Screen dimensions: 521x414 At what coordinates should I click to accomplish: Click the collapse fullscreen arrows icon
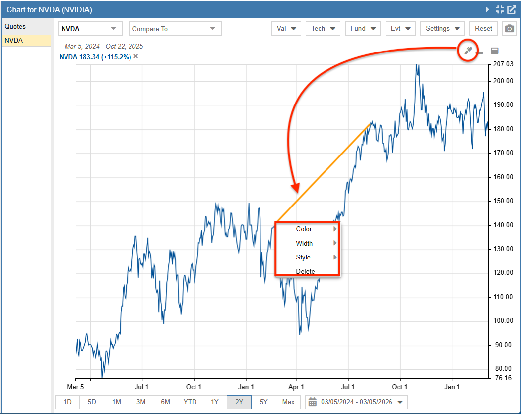pos(499,9)
